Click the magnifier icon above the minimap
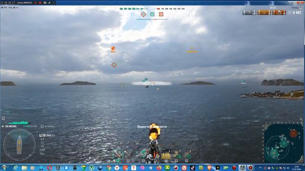 (x=301, y=119)
